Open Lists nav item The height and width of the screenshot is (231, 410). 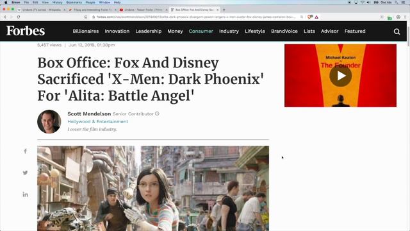coord(309,31)
